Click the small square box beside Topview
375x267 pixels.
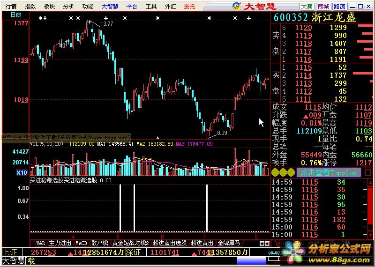coord(368,172)
